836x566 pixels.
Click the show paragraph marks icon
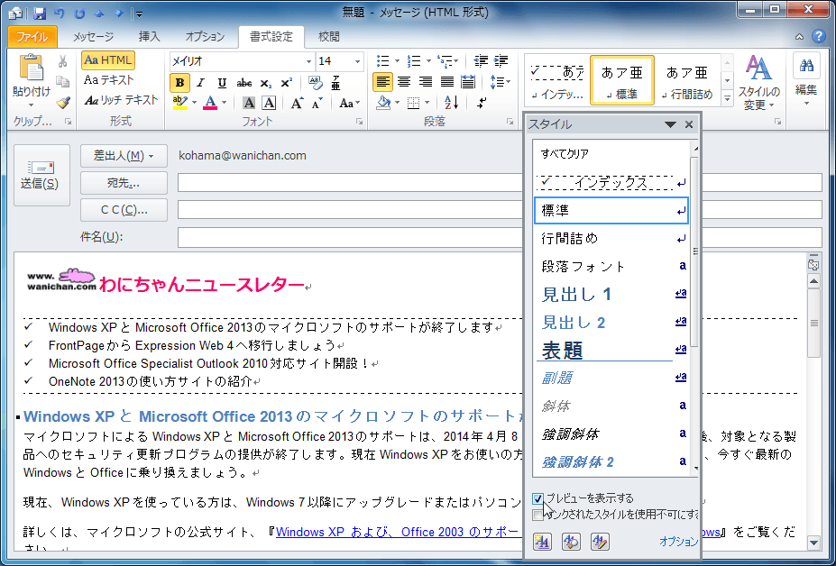tap(482, 103)
